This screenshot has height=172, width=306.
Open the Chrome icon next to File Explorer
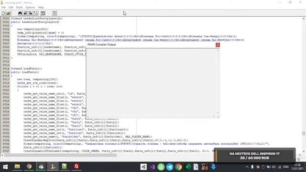coord(29,167)
